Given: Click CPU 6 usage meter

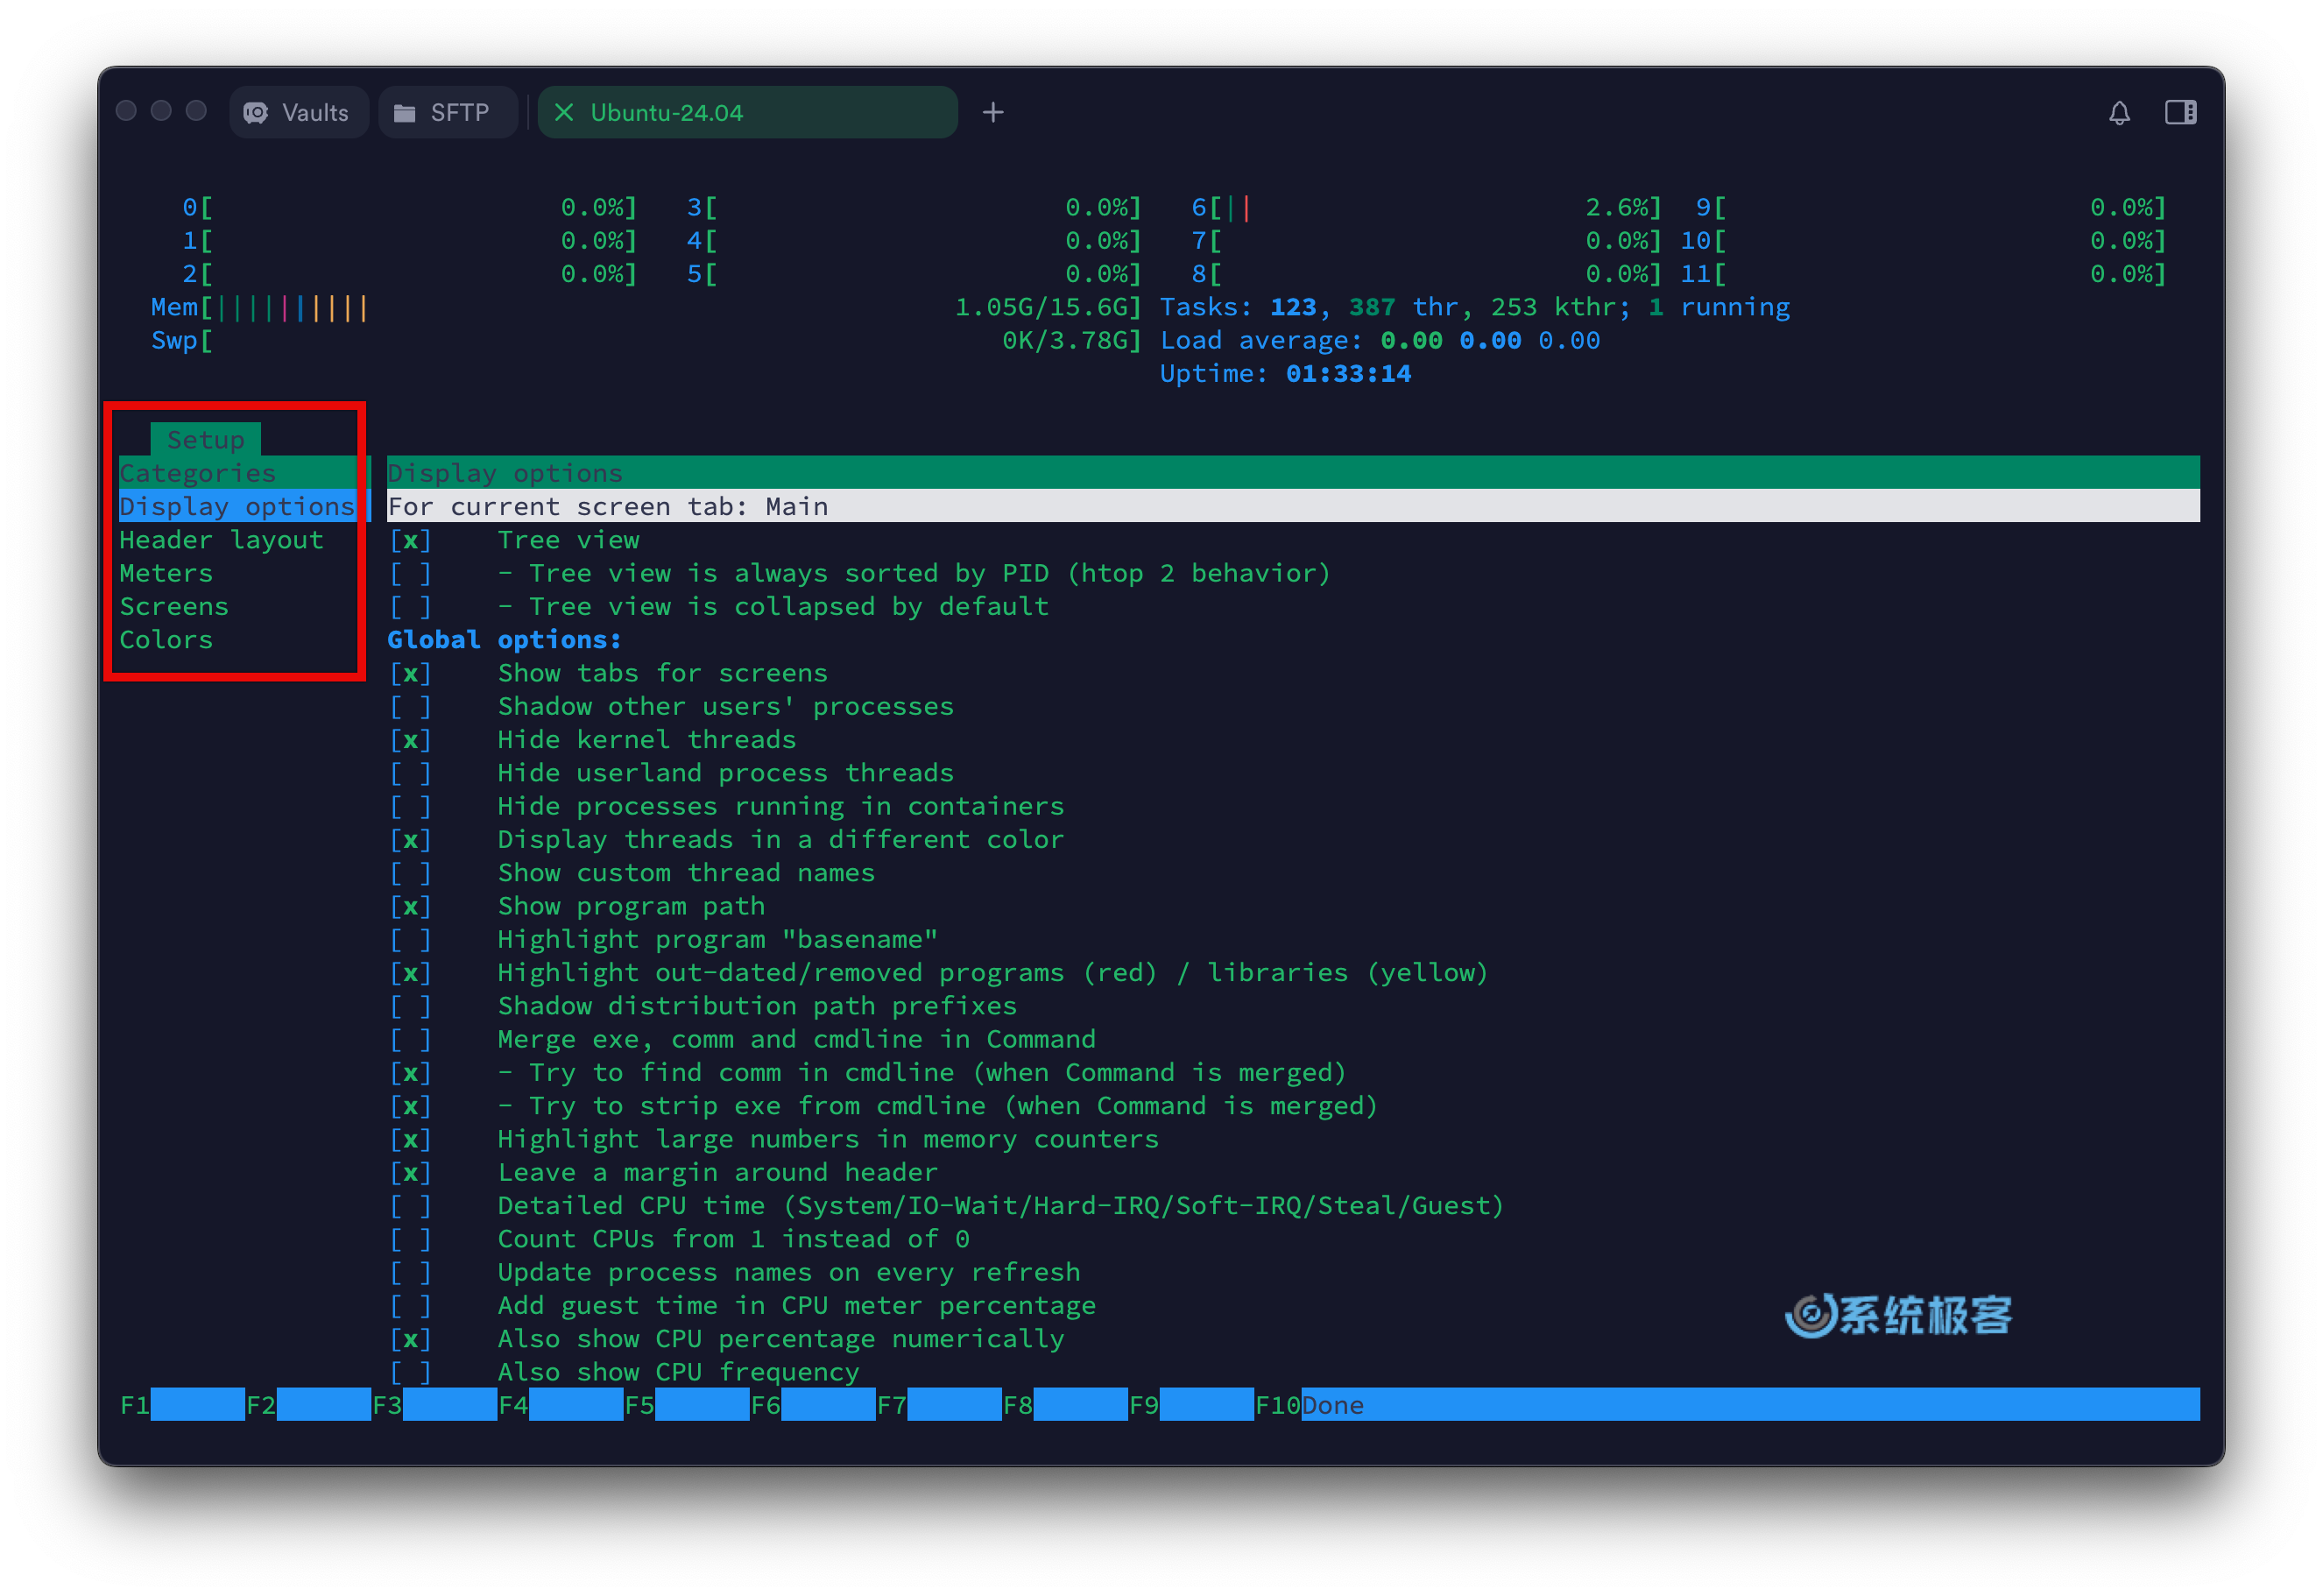Looking at the screenshot, I should 1426,207.
